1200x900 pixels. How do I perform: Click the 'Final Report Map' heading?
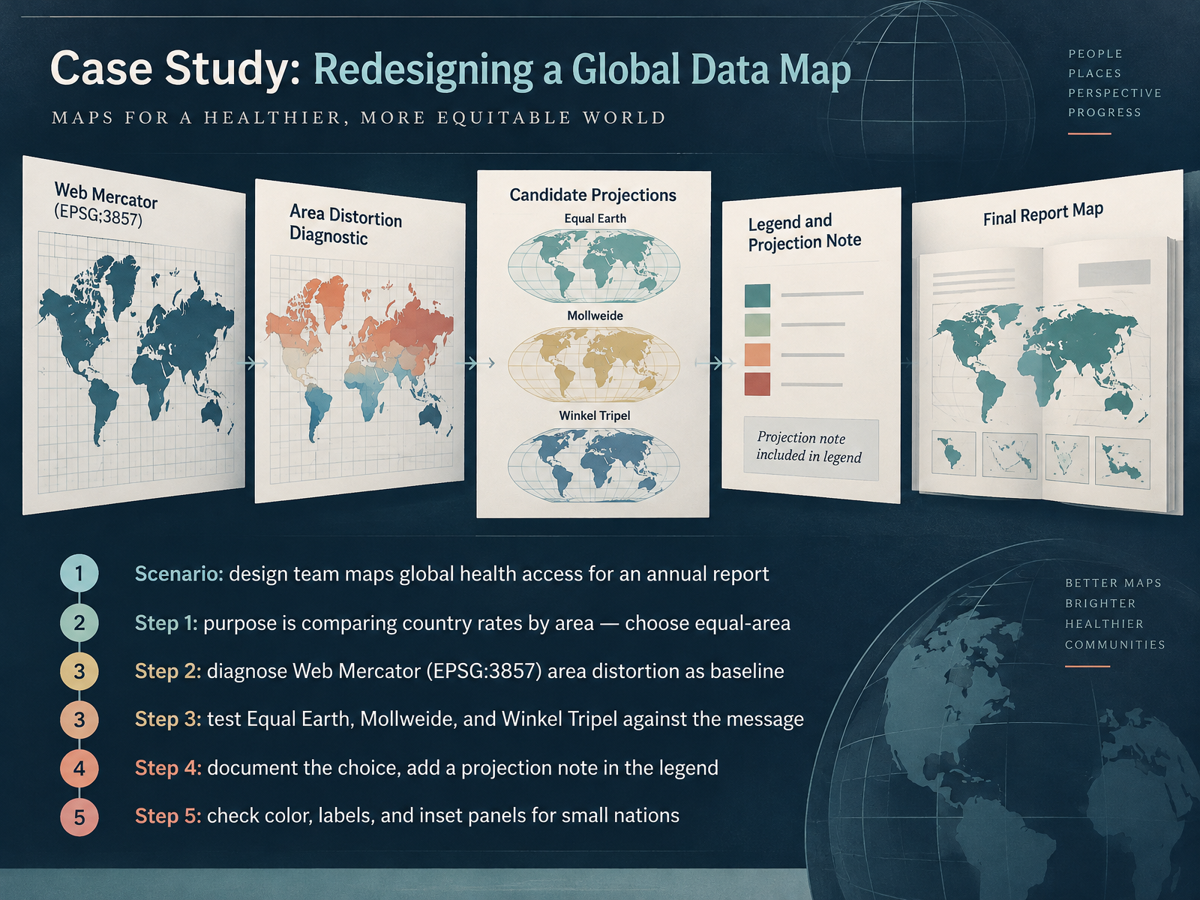tap(1043, 214)
